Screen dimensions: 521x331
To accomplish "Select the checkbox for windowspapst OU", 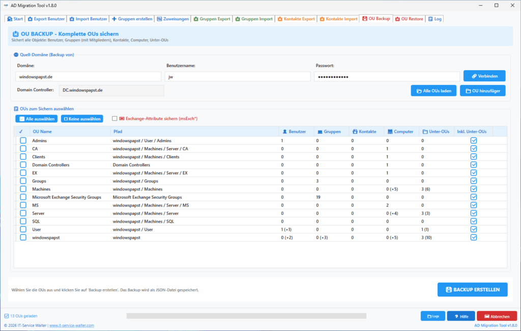I will point(23,237).
